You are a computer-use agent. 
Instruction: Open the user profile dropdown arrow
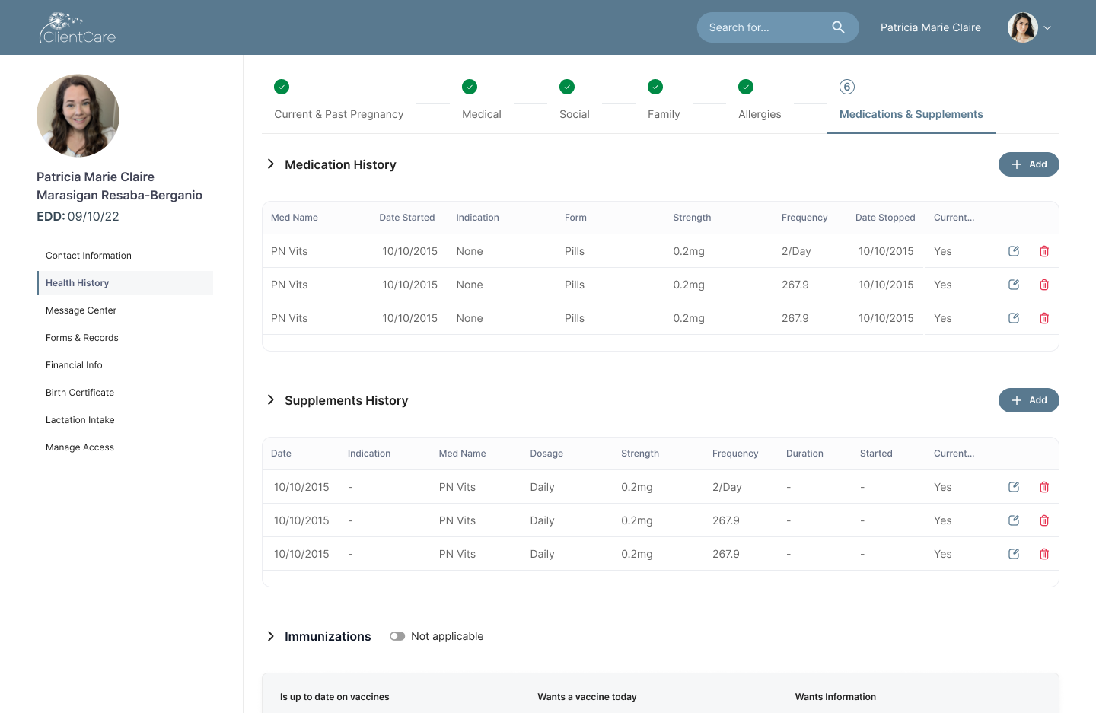point(1047,27)
